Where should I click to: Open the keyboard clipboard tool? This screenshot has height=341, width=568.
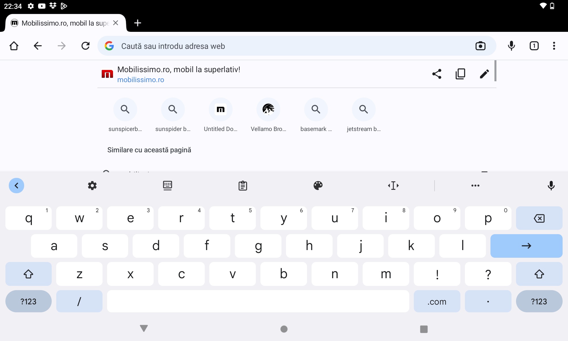[x=243, y=186]
